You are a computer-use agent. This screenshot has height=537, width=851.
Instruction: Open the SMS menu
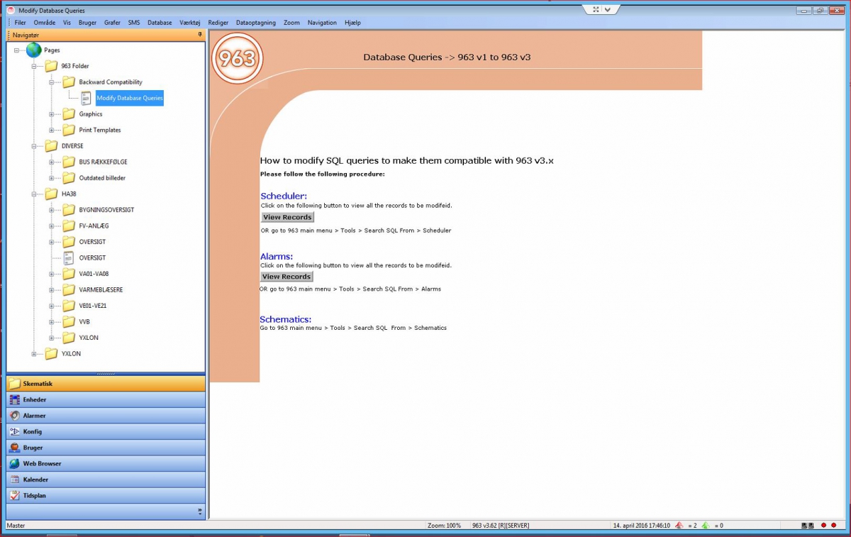coord(134,23)
